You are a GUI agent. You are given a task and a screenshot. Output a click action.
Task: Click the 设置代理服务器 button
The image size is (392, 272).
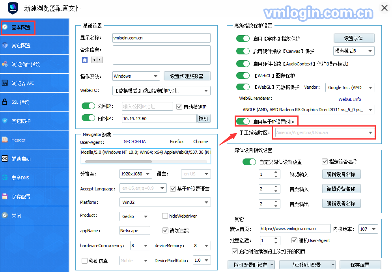tap(187, 76)
